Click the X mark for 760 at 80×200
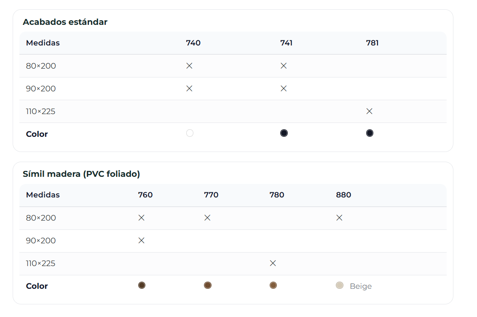The height and width of the screenshot is (317, 477). pyautogui.click(x=142, y=218)
